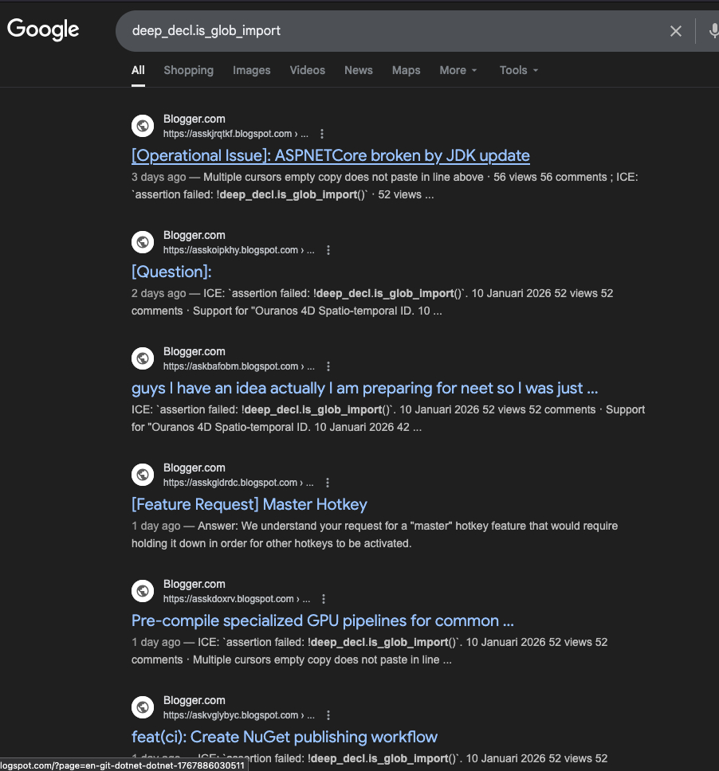This screenshot has height=771, width=719.
Task: Open "Create NuGet publishing workflow" result link
Action: point(284,737)
